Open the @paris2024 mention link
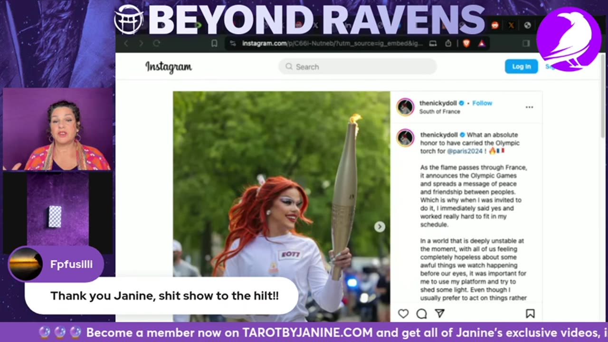The width and height of the screenshot is (608, 342). (465, 151)
